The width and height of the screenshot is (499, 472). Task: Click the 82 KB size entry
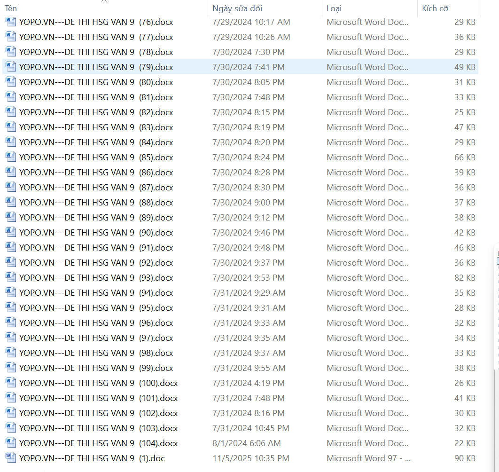click(465, 278)
